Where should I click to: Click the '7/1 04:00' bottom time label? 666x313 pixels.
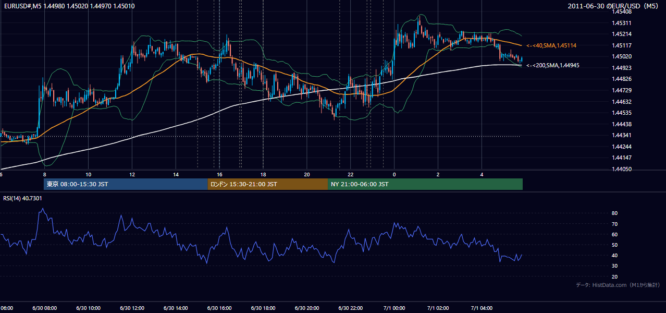(482, 308)
